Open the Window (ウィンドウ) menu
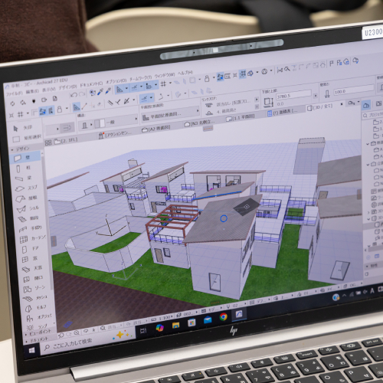 (165, 75)
